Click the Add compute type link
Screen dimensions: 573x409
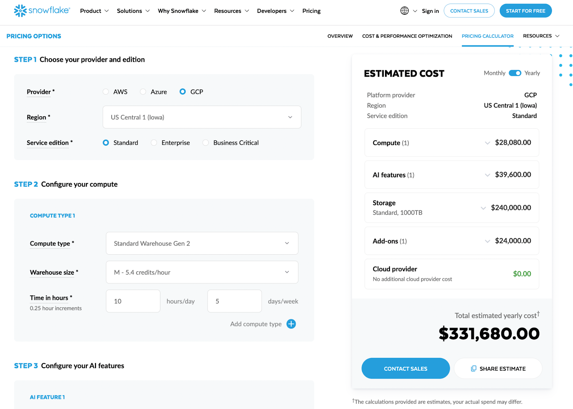[x=256, y=324]
